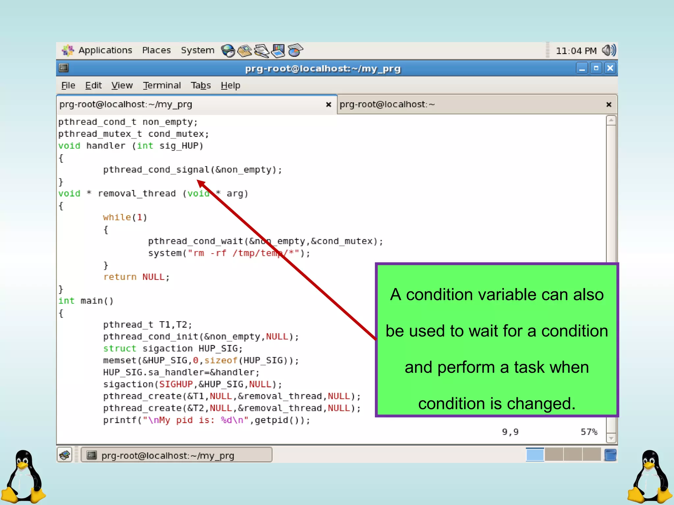Click 'struct sigaction HUP_SIG;' line
Image resolution: width=674 pixels, height=505 pixels.
(173, 349)
